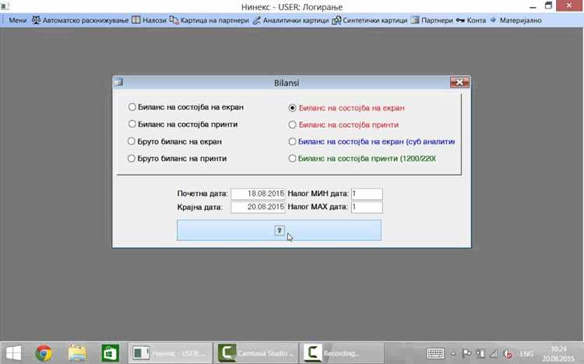Viewport: 584px width, 364px height.
Task: Select left Биланс на состојба на екран radio
Action: click(132, 107)
